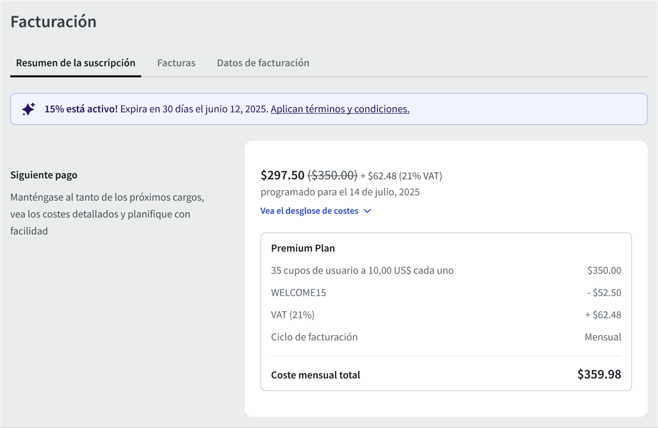Click the Vea el desglose de costes link
Screen dimensions: 658x428
click(309, 211)
